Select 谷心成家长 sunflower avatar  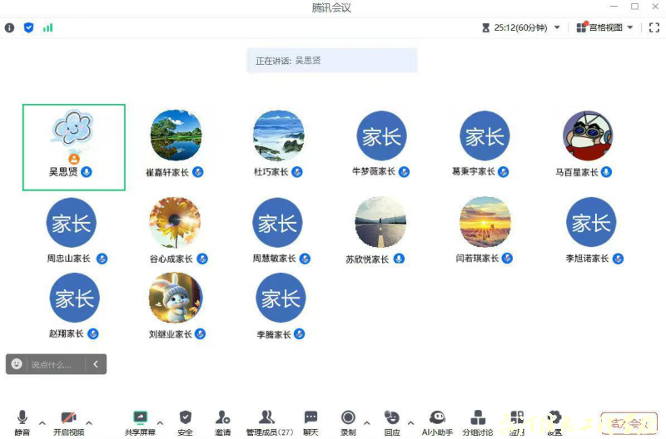175,222
